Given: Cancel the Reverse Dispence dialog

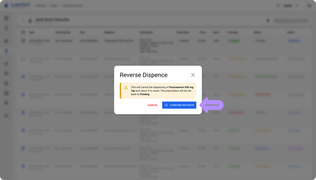Looking at the screenshot, I should pyautogui.click(x=152, y=105).
